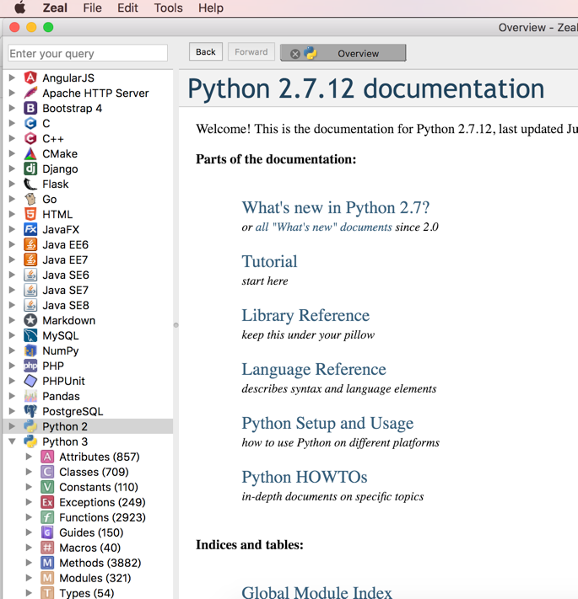Expand the Python 2 docset node
This screenshot has height=599, width=578.
tap(12, 426)
